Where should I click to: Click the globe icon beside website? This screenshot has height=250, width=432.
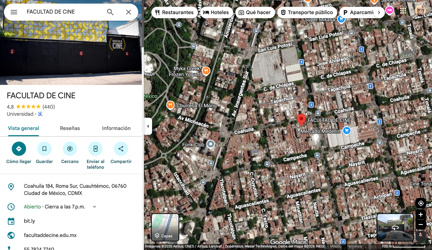(x=11, y=235)
